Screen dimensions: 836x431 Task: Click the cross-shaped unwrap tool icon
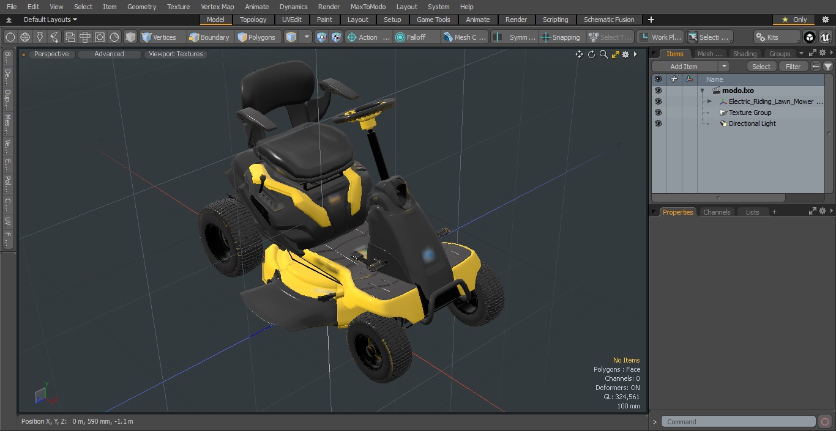click(x=85, y=37)
